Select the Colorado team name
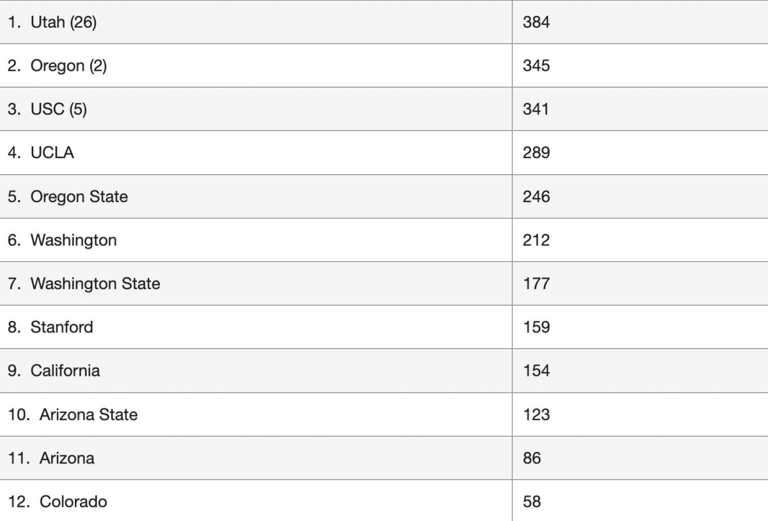768x521 pixels. [x=73, y=502]
